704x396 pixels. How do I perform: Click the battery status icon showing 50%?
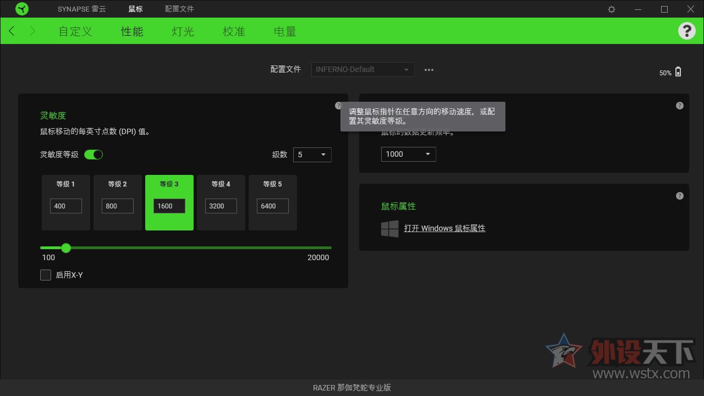point(678,71)
